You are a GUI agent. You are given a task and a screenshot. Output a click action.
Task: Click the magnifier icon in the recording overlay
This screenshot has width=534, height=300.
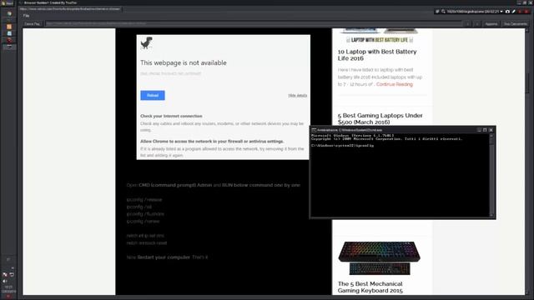point(443,12)
